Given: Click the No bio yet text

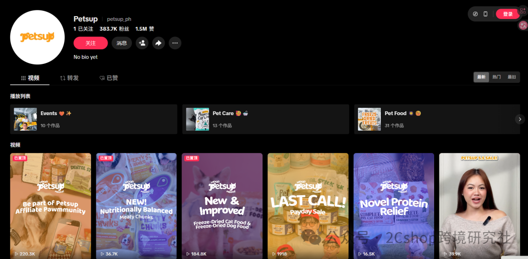Looking at the screenshot, I should tap(86, 57).
